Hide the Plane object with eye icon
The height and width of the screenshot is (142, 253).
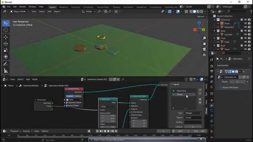pos(245,23)
